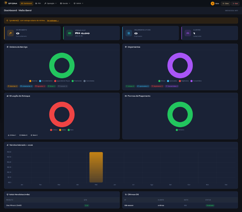This screenshot has height=212, width=242.
Task: Click the document icon on Orçamentos Ativos card
Action: tap(129, 33)
